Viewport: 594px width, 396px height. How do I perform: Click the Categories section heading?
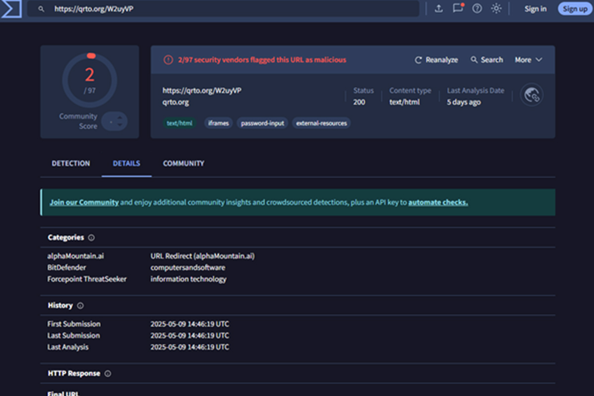66,238
